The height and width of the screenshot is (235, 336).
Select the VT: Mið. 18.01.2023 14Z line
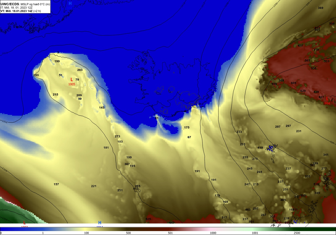pyautogui.click(x=20, y=11)
